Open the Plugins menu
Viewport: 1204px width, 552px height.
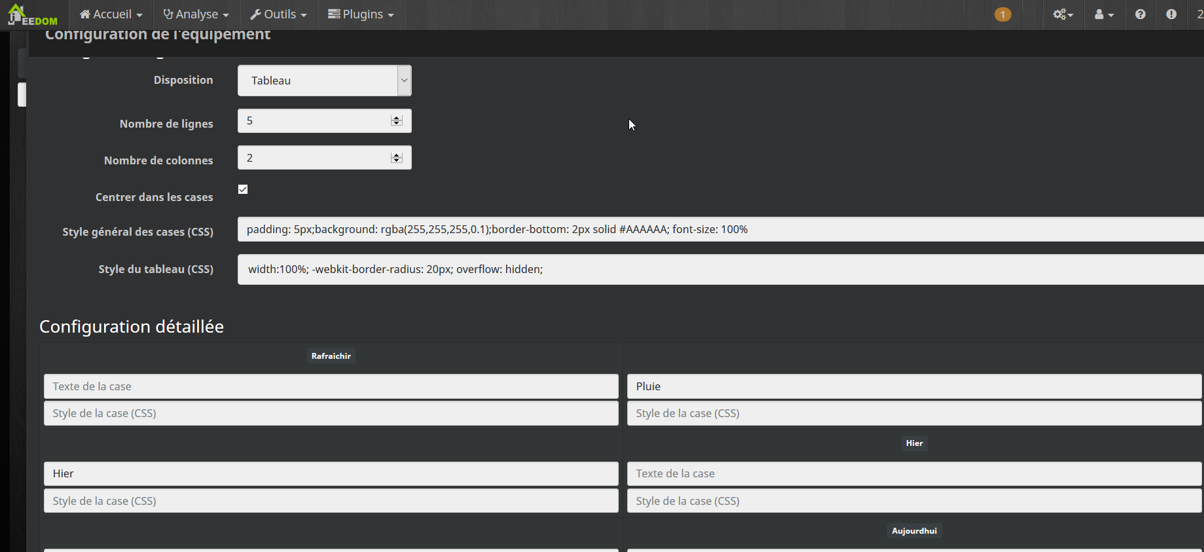point(361,14)
